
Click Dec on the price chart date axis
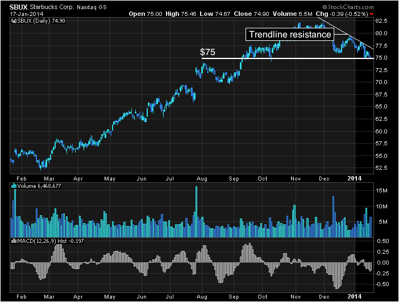324,179
